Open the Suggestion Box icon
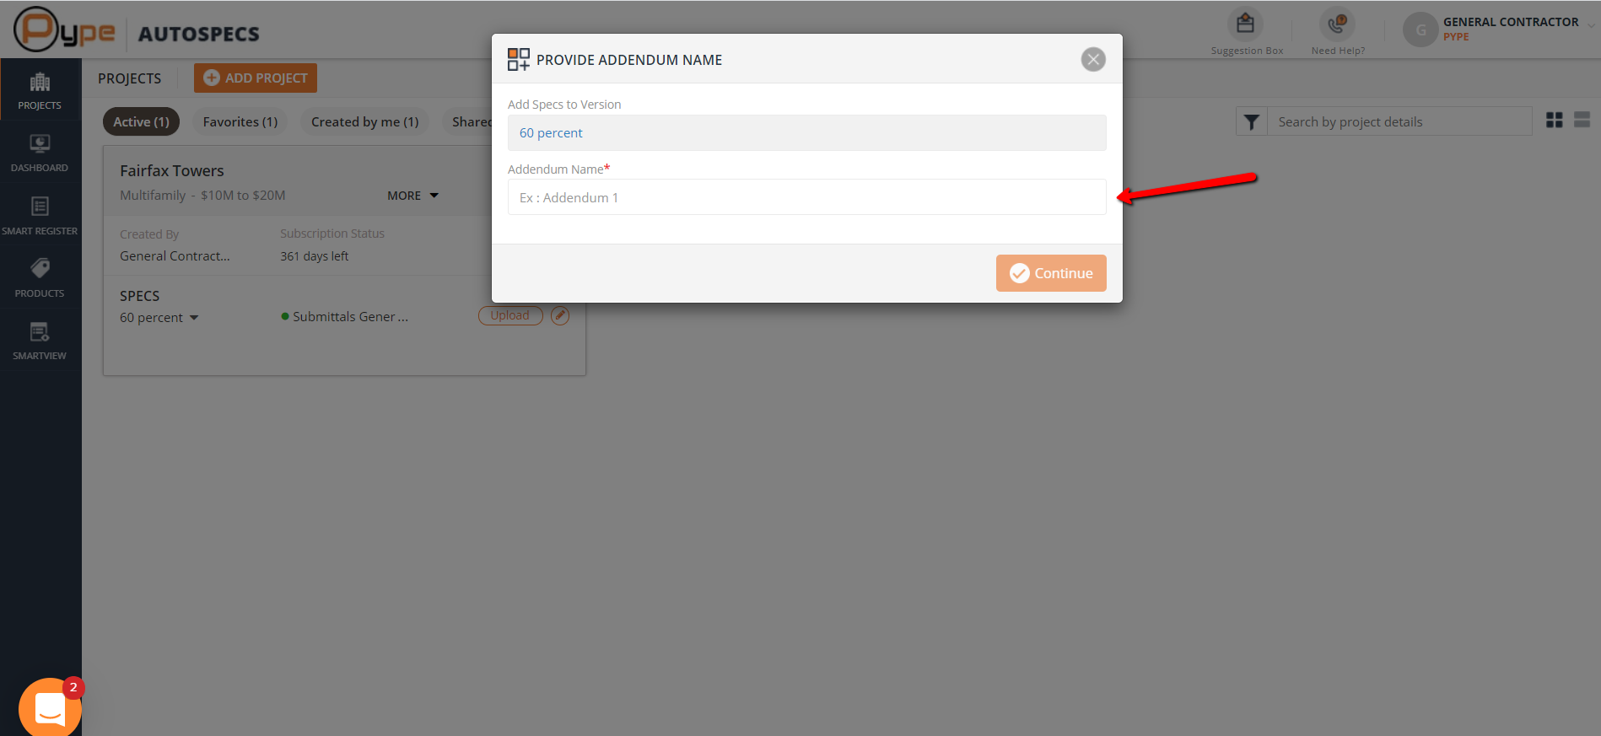1601x736 pixels. click(x=1245, y=24)
